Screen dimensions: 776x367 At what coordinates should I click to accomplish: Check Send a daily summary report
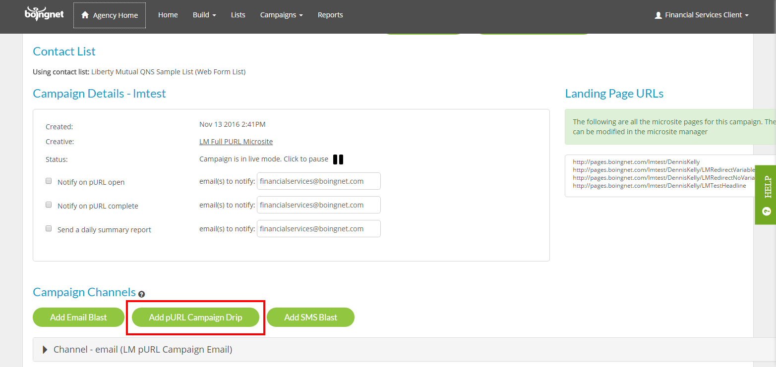tap(49, 228)
